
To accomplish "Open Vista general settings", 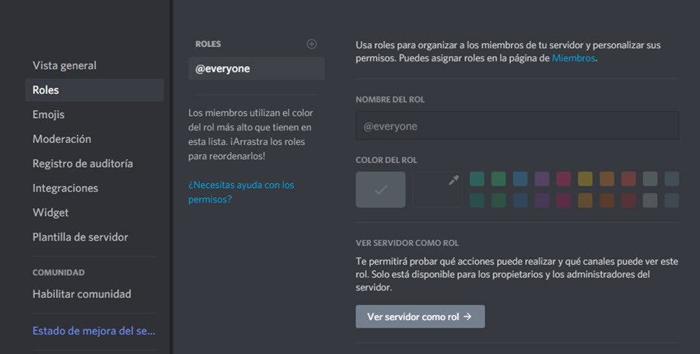I will tap(65, 66).
